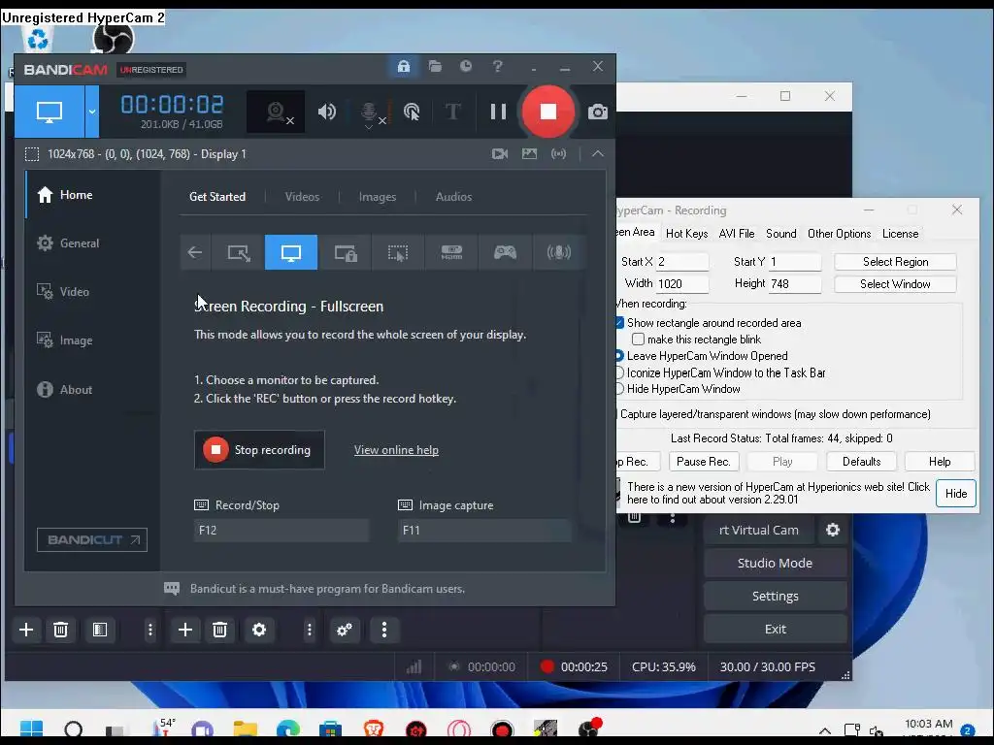994x745 pixels.
Task: Open HyperCam Other Options tab
Action: coord(840,234)
